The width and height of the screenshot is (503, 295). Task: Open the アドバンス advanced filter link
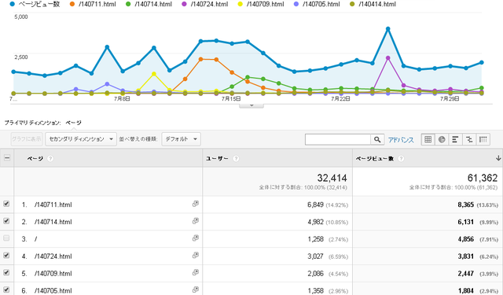click(x=401, y=140)
